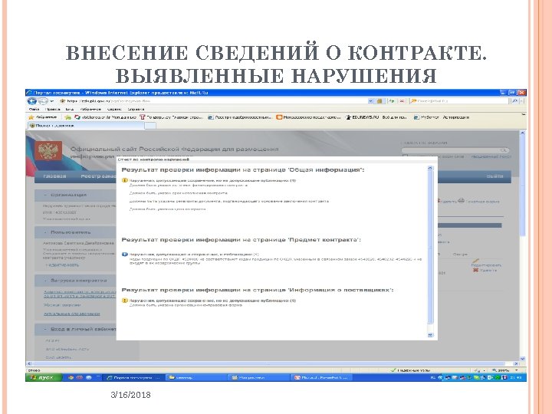Open a new blank browser tab
Viewport: 552px width, 414px height.
coord(150,126)
